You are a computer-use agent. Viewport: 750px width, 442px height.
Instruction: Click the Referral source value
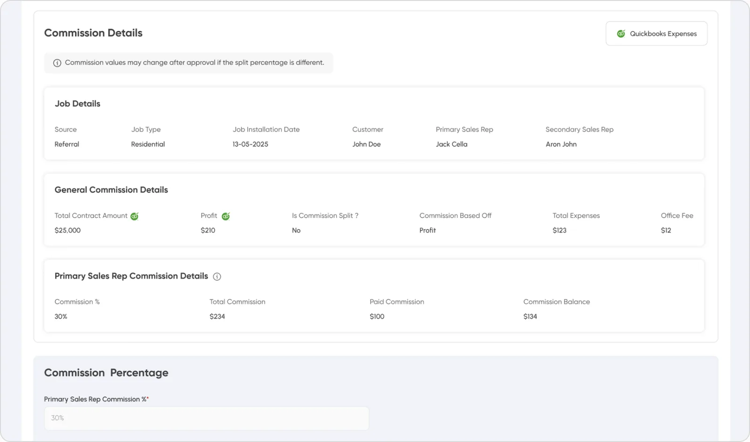click(67, 144)
